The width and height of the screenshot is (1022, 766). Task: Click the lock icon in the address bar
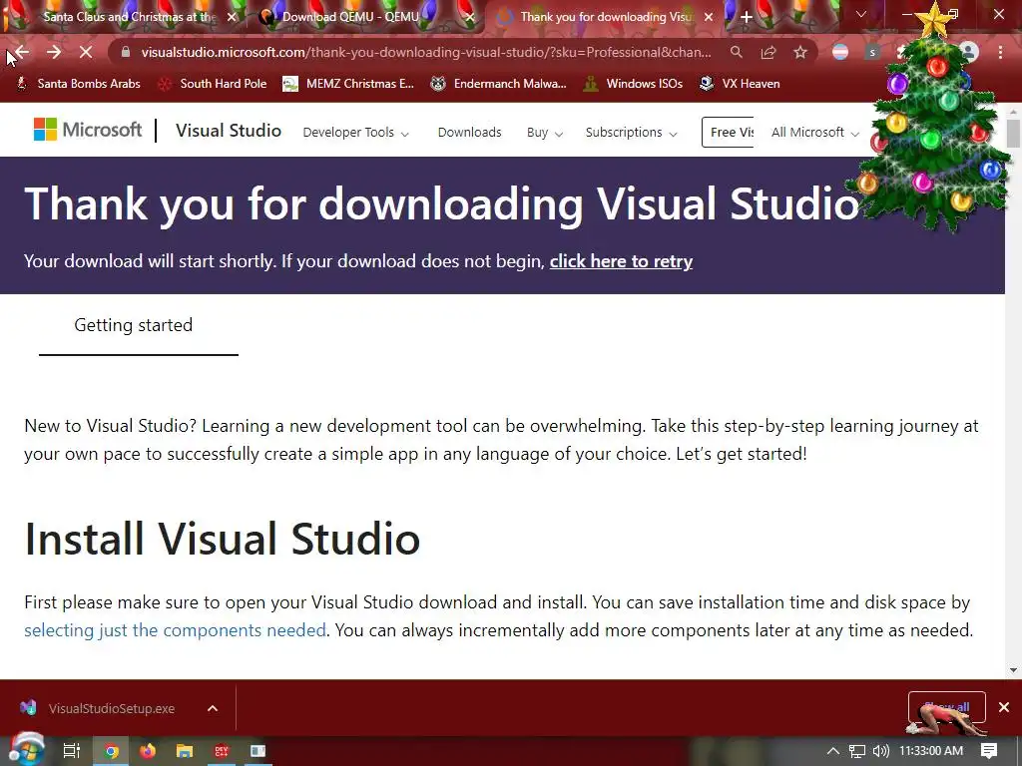click(126, 52)
